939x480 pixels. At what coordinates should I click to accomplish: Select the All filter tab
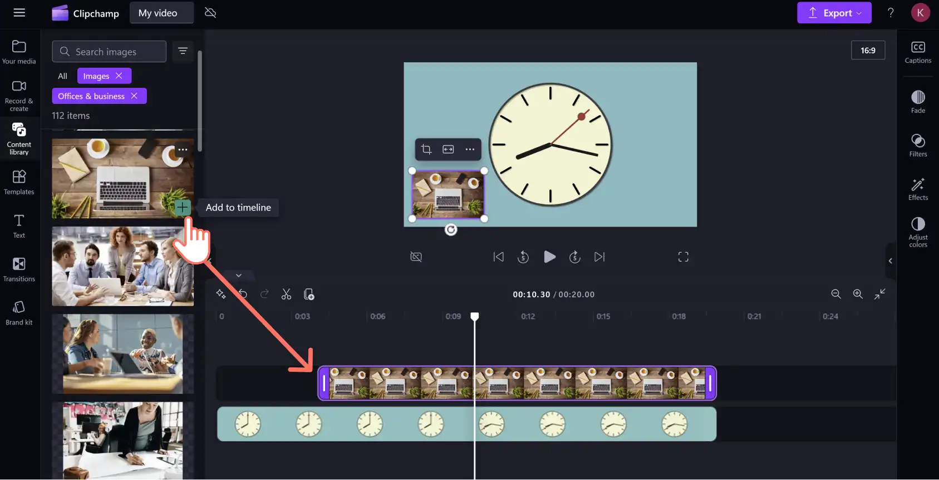(x=62, y=76)
